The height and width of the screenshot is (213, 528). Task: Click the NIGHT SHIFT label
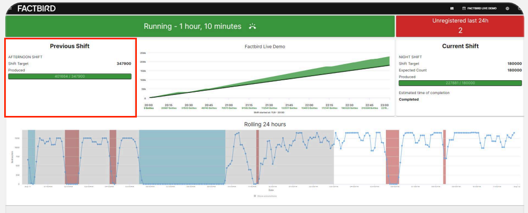coord(410,57)
